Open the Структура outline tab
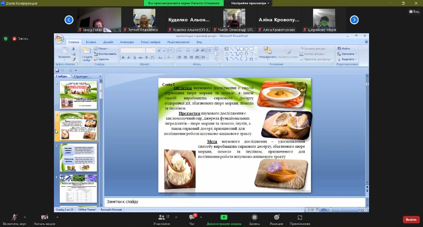 (x=80, y=77)
